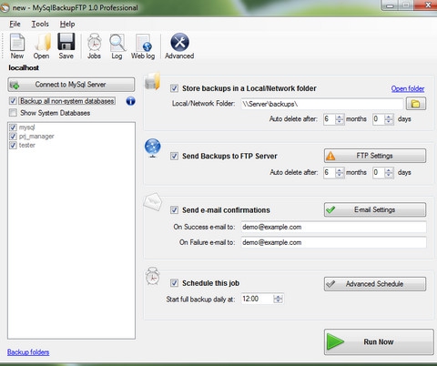Screen dimensions: 437x366
Task: Open the Help menu
Action: coord(67,24)
